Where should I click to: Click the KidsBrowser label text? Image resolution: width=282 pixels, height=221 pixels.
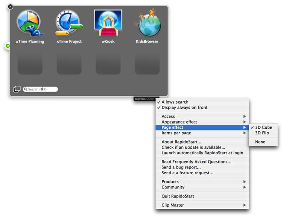pos(147,42)
